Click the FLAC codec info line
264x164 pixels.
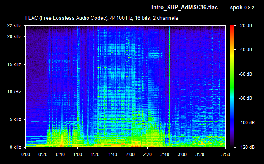pyautogui.click(x=102, y=18)
